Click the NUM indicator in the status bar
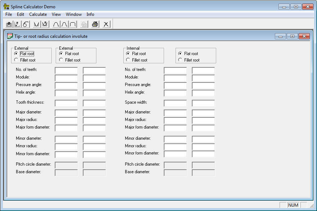This screenshot has height=211, width=317. 293,205
